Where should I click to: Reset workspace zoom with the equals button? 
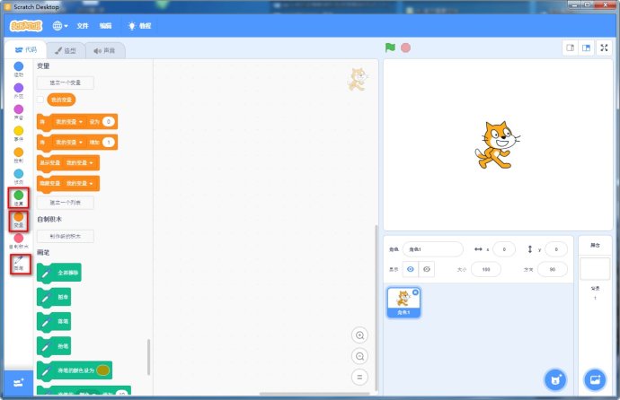(x=359, y=377)
